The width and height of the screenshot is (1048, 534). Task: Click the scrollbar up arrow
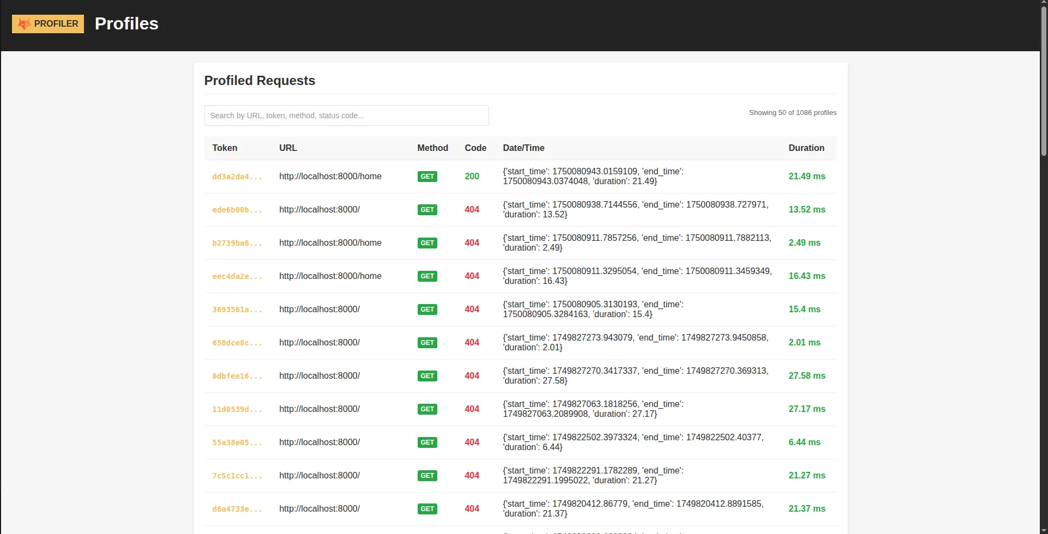click(1044, 3)
